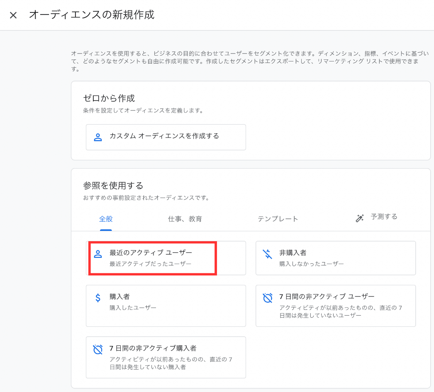
Task: Select カスタム オーディエンスを作成する button
Action: (166, 137)
